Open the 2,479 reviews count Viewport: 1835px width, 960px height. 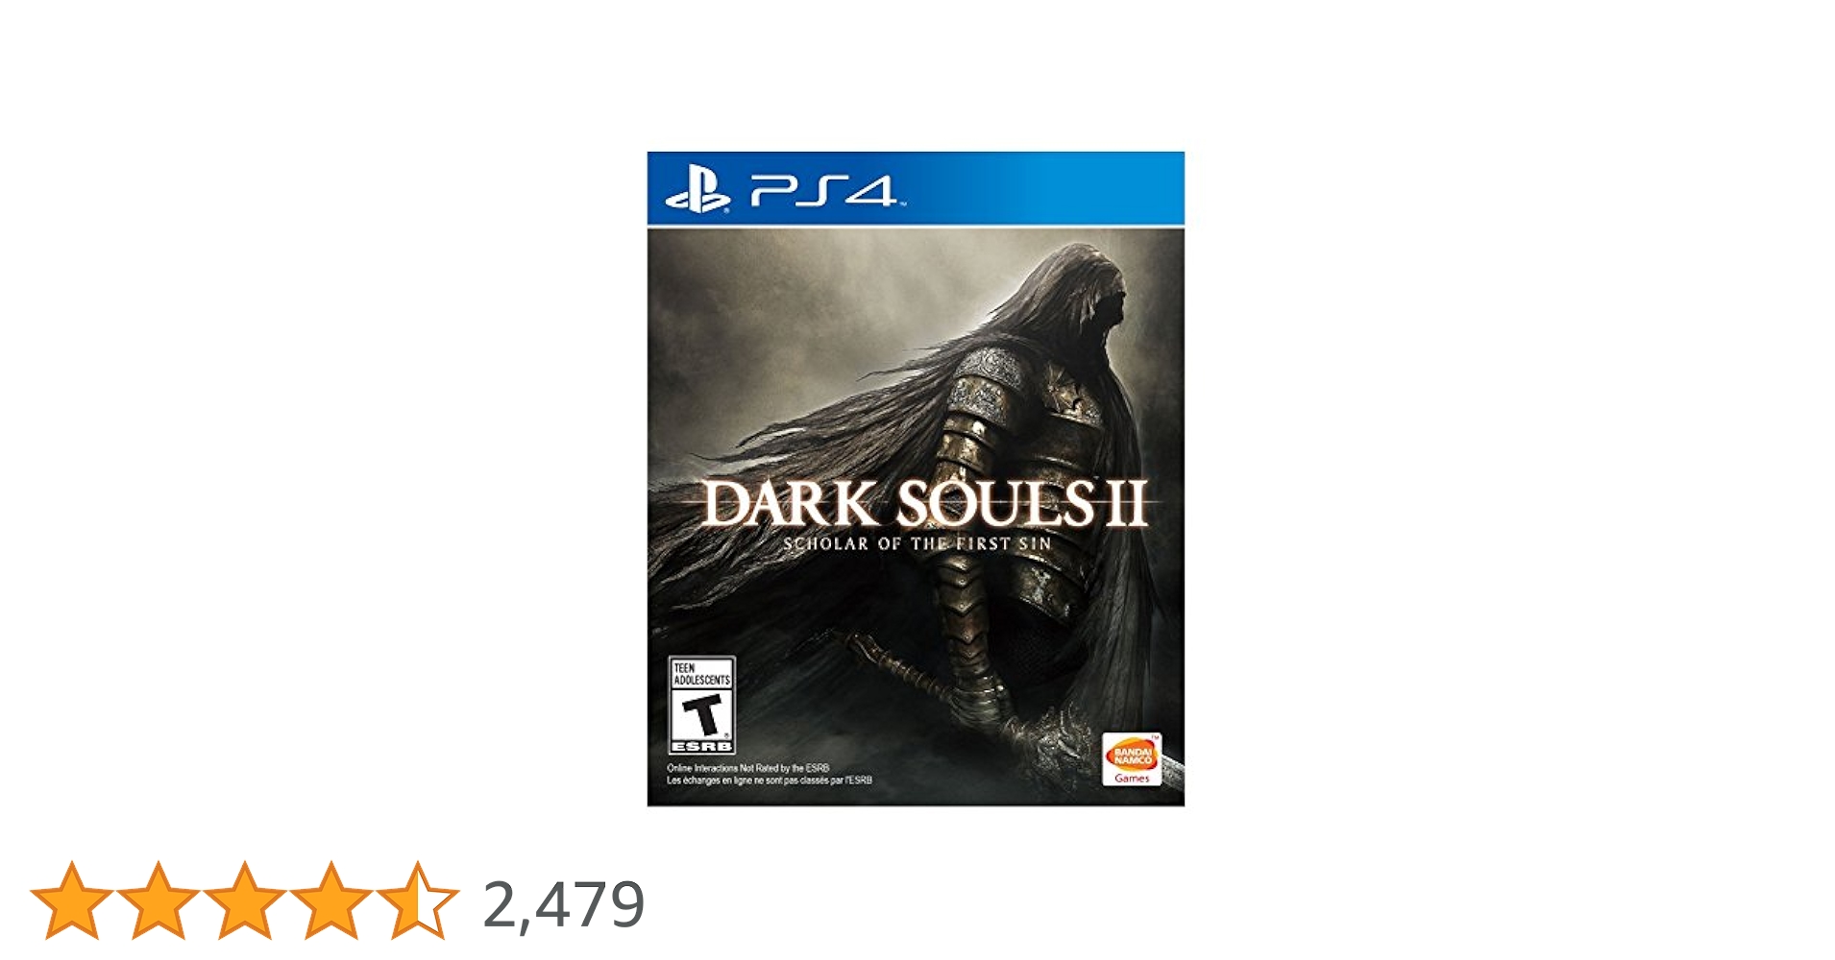point(564,905)
